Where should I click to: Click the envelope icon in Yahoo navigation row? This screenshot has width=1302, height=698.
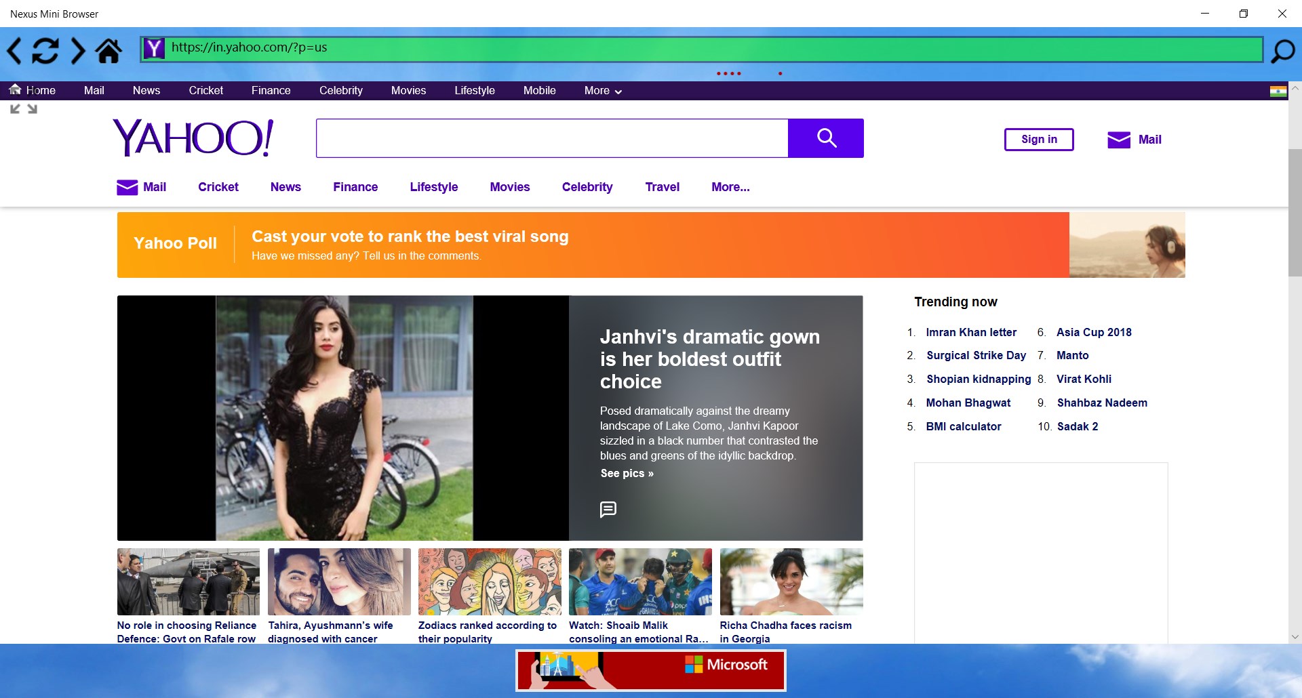pos(127,187)
